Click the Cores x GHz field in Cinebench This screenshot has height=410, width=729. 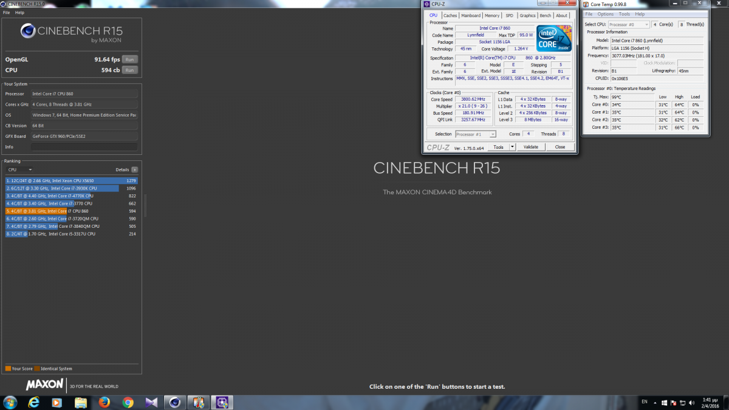click(x=84, y=104)
